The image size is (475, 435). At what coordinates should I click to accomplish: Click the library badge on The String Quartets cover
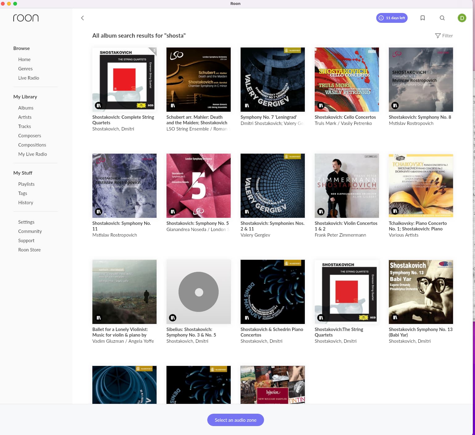tap(321, 318)
